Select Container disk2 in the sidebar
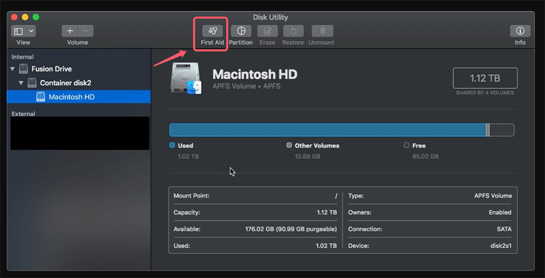The width and height of the screenshot is (545, 278). pyautogui.click(x=65, y=83)
